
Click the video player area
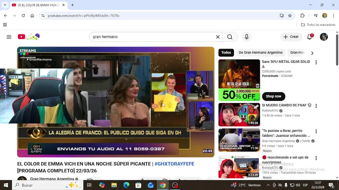click(116, 102)
